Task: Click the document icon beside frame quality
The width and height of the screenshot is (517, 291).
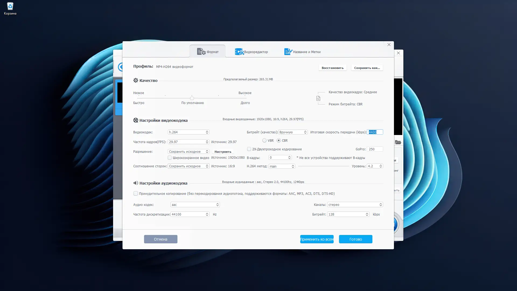Action: coord(318,98)
